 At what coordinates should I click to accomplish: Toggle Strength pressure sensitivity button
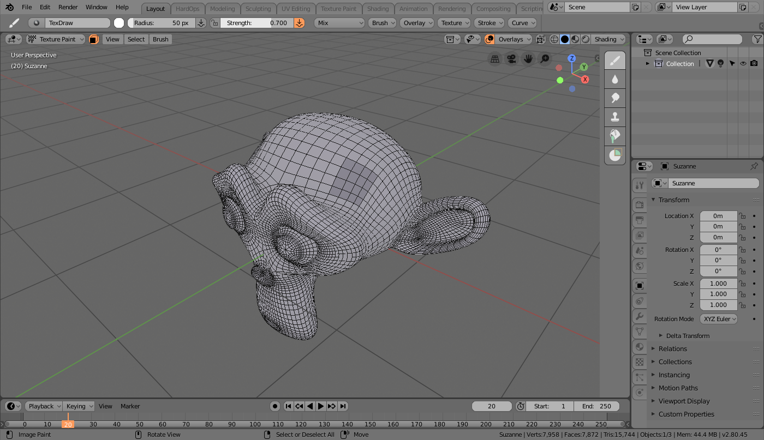click(x=300, y=23)
